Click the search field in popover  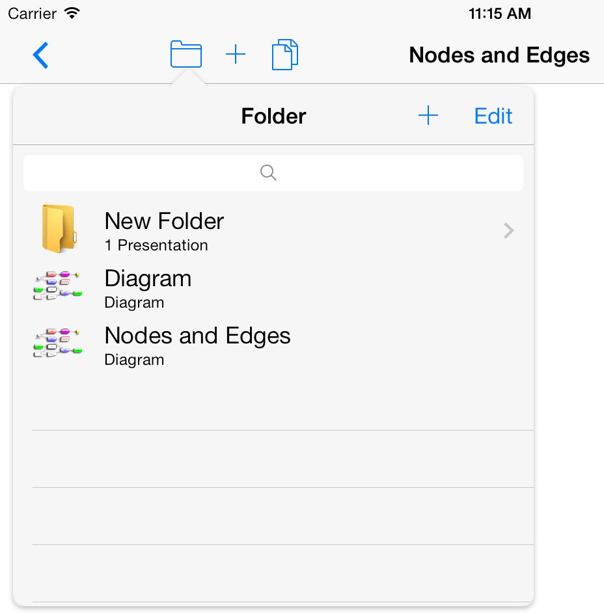[x=273, y=173]
